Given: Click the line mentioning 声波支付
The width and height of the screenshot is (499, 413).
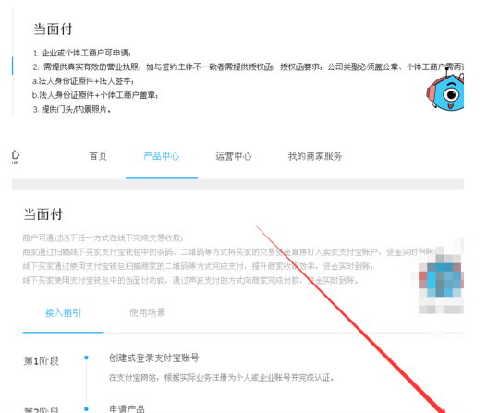Looking at the screenshot, I should coord(190,280).
